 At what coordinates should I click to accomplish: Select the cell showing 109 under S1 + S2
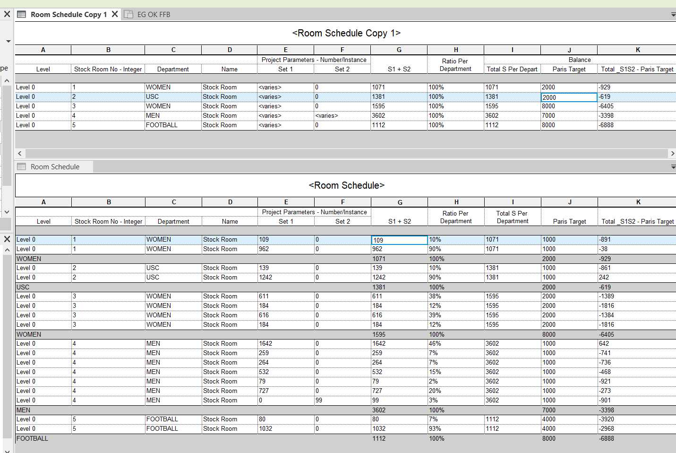coord(399,240)
